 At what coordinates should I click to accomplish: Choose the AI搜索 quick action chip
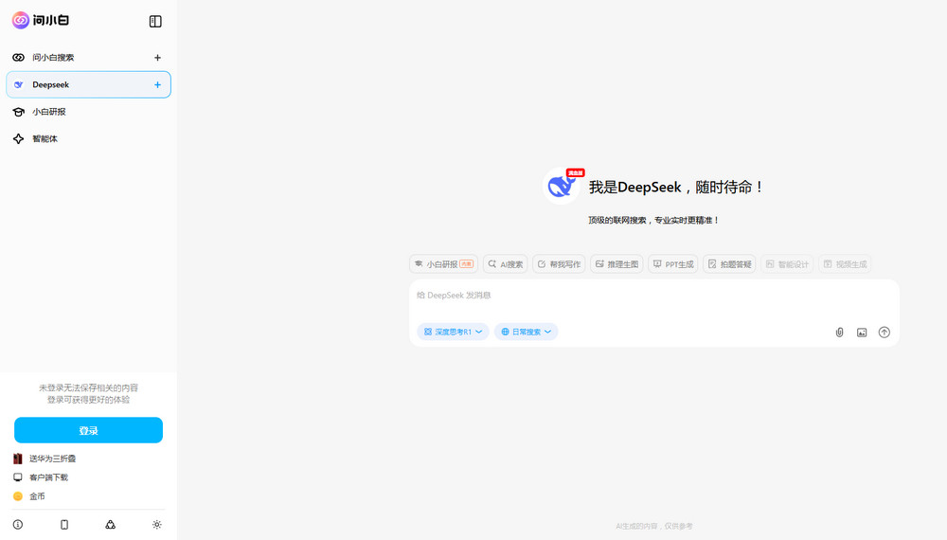(x=506, y=264)
